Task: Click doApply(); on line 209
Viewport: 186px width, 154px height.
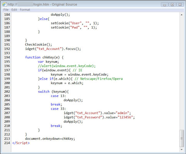Action: click(73, 122)
